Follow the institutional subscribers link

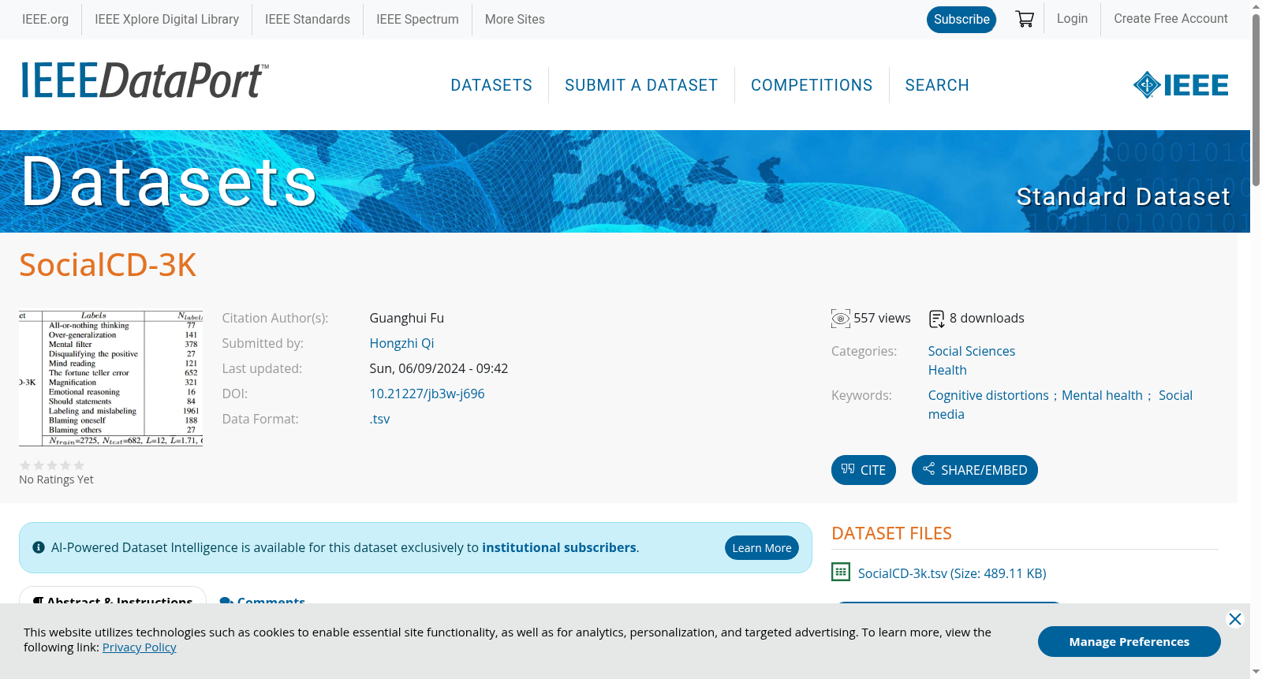click(559, 547)
